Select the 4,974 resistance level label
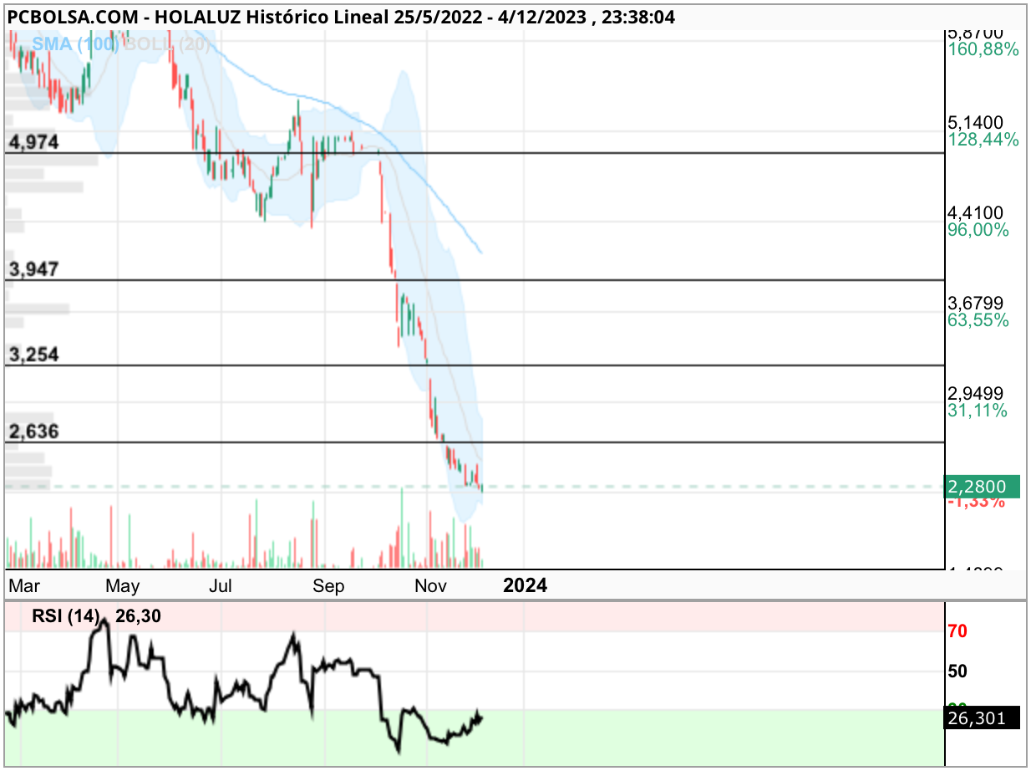 click(33, 142)
